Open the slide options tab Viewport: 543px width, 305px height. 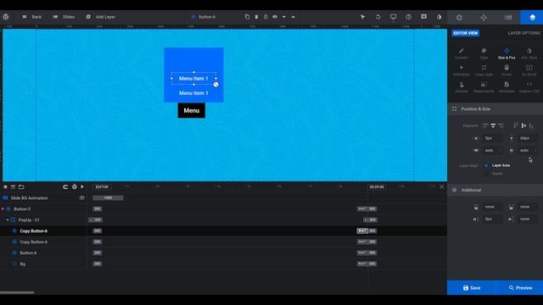click(508, 17)
